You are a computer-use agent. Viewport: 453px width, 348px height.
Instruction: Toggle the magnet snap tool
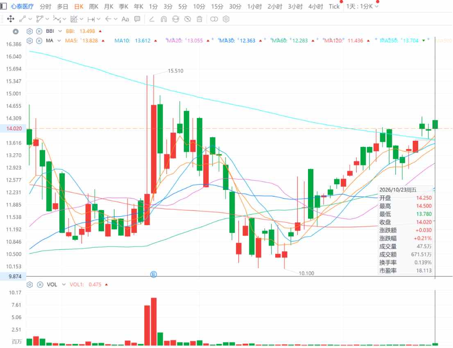(x=163, y=19)
